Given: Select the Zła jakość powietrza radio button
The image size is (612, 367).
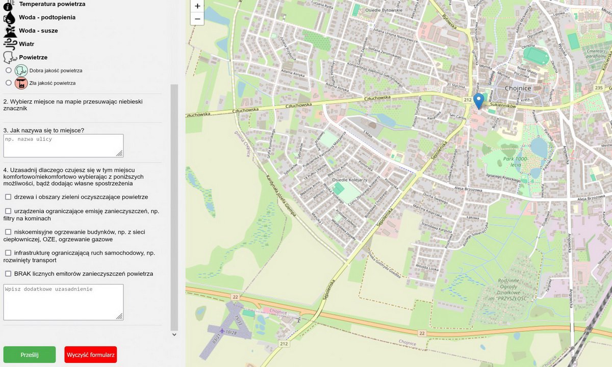Looking at the screenshot, I should coord(8,83).
